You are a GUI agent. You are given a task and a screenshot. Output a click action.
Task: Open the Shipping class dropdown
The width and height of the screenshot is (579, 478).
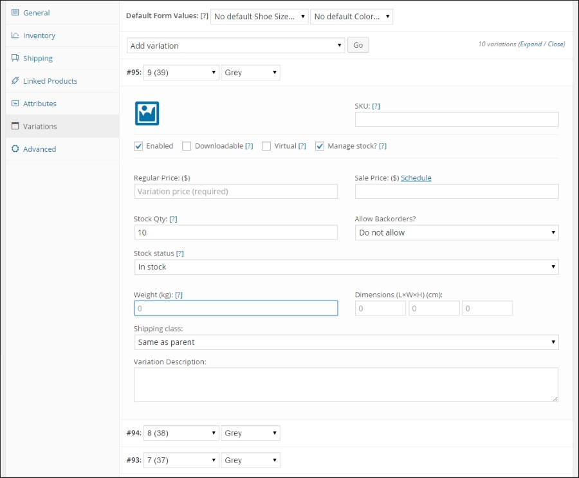click(x=345, y=342)
